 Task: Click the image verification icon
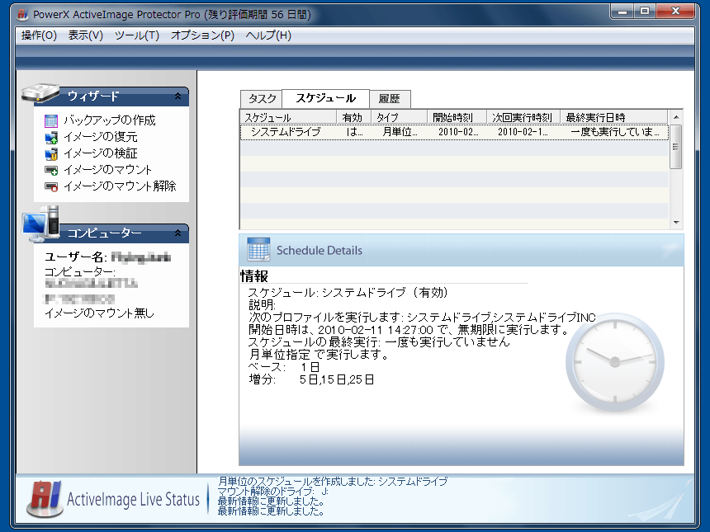point(51,153)
